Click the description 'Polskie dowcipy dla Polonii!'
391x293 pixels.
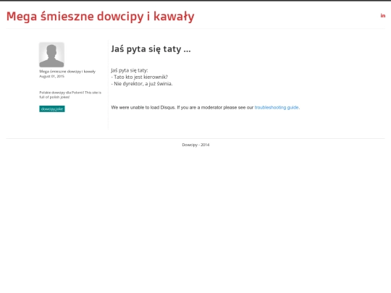(x=62, y=93)
